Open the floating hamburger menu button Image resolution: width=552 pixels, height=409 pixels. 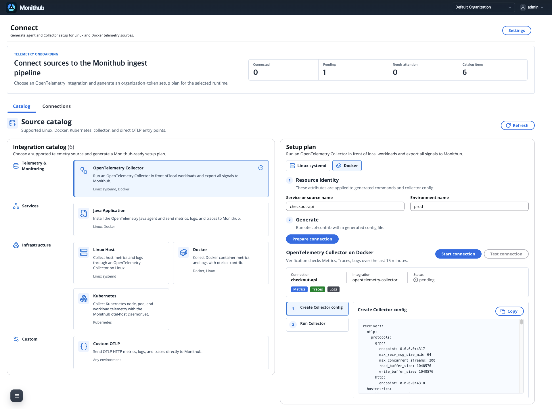pos(17,396)
